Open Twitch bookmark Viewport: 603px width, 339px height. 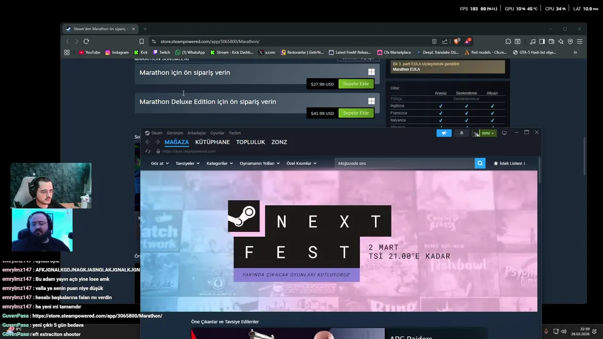tap(161, 52)
